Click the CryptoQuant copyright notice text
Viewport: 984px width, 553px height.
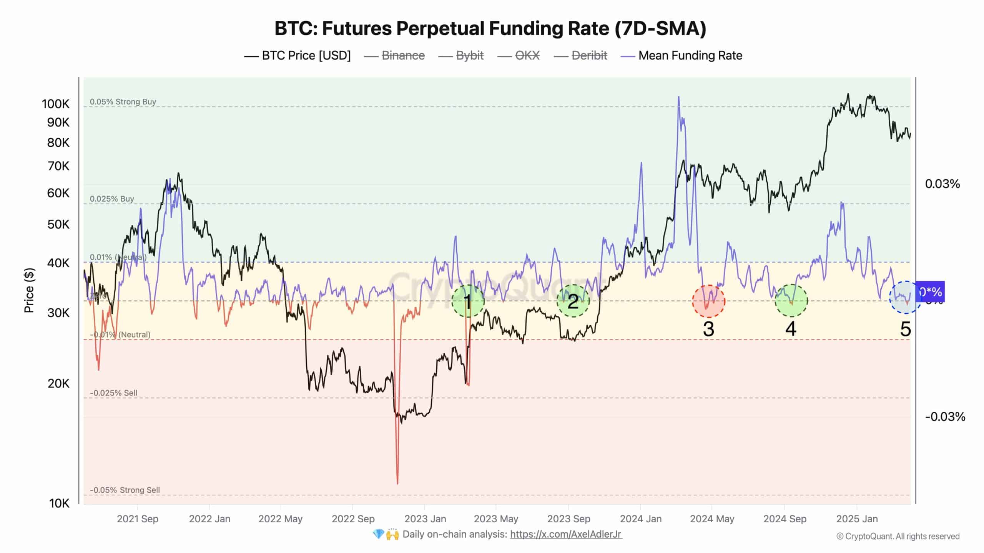tap(898, 536)
